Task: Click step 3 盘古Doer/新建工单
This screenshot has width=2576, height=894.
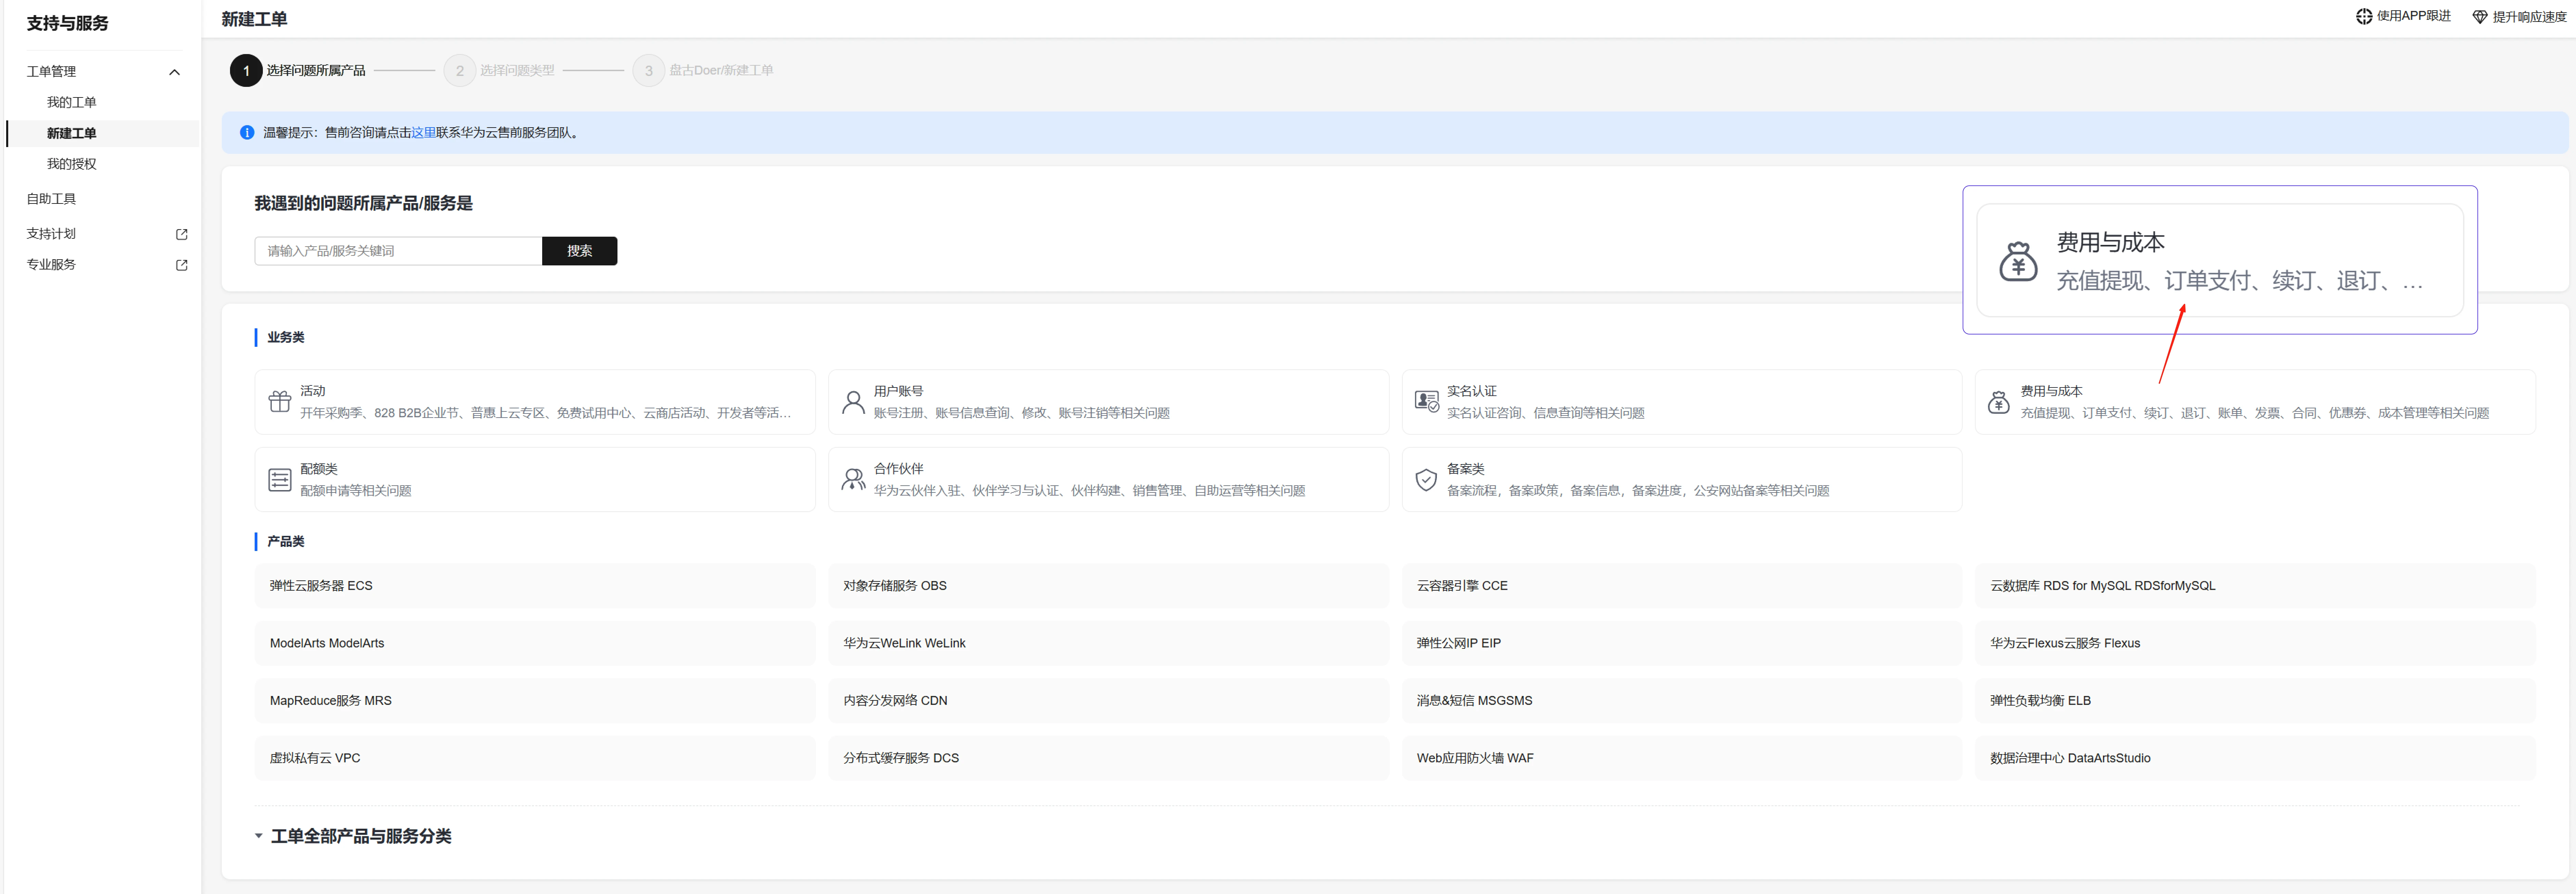Action: [703, 71]
